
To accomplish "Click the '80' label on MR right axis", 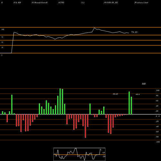I will (157, 96).
